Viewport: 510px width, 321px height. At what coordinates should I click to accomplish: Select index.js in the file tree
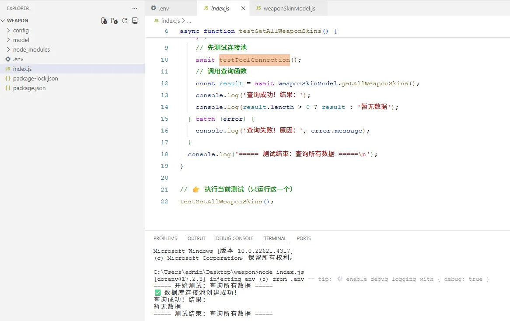pyautogui.click(x=72, y=69)
